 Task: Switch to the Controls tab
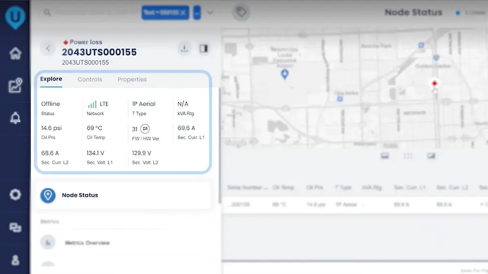tap(90, 80)
